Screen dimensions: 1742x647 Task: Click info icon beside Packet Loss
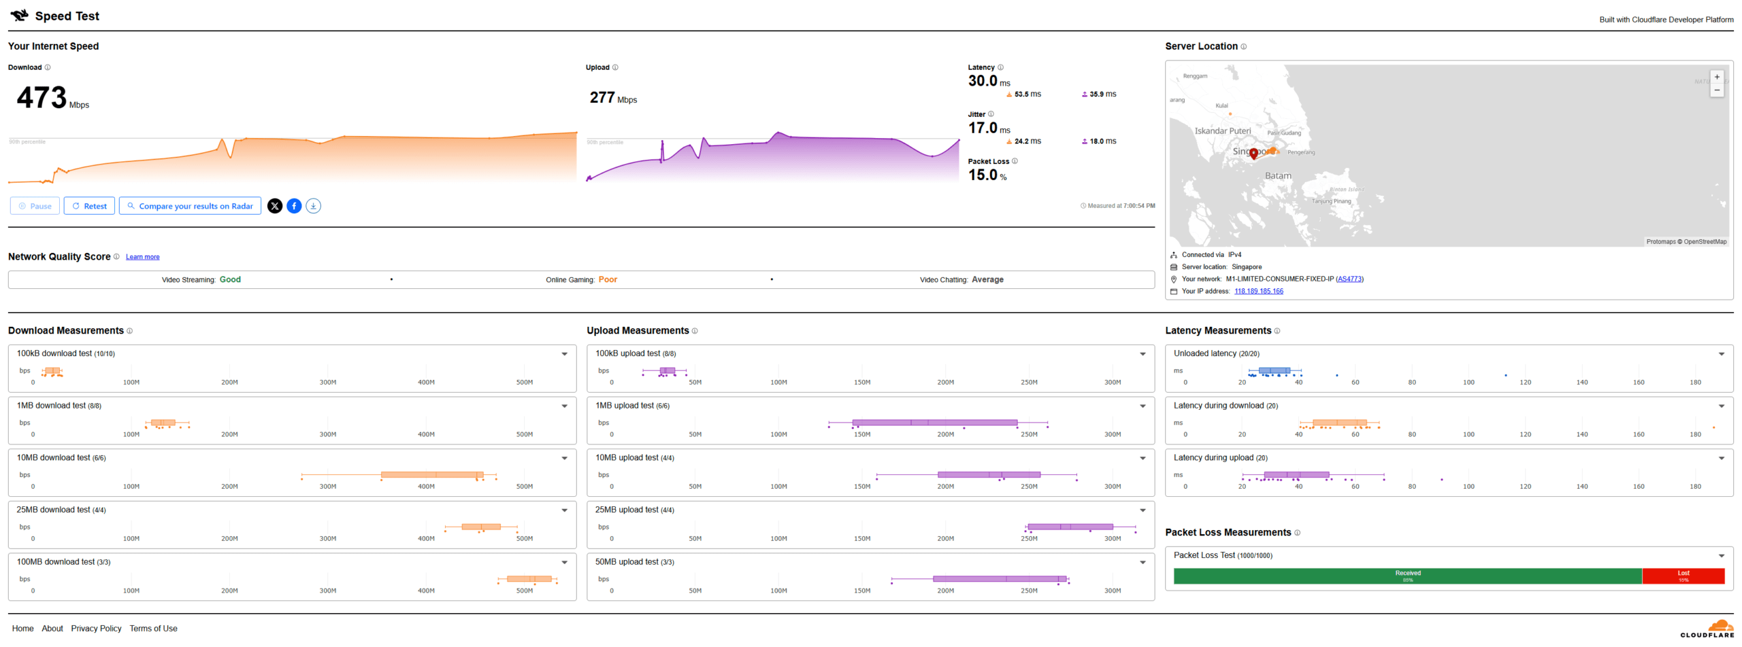coord(1015,161)
